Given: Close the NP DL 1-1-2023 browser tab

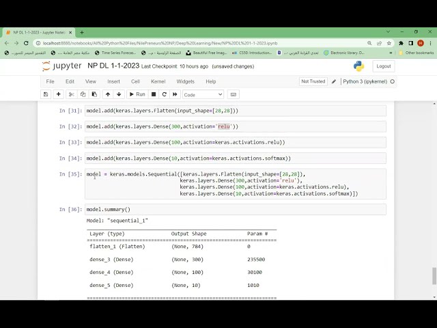Looking at the screenshot, I should tap(70, 33).
